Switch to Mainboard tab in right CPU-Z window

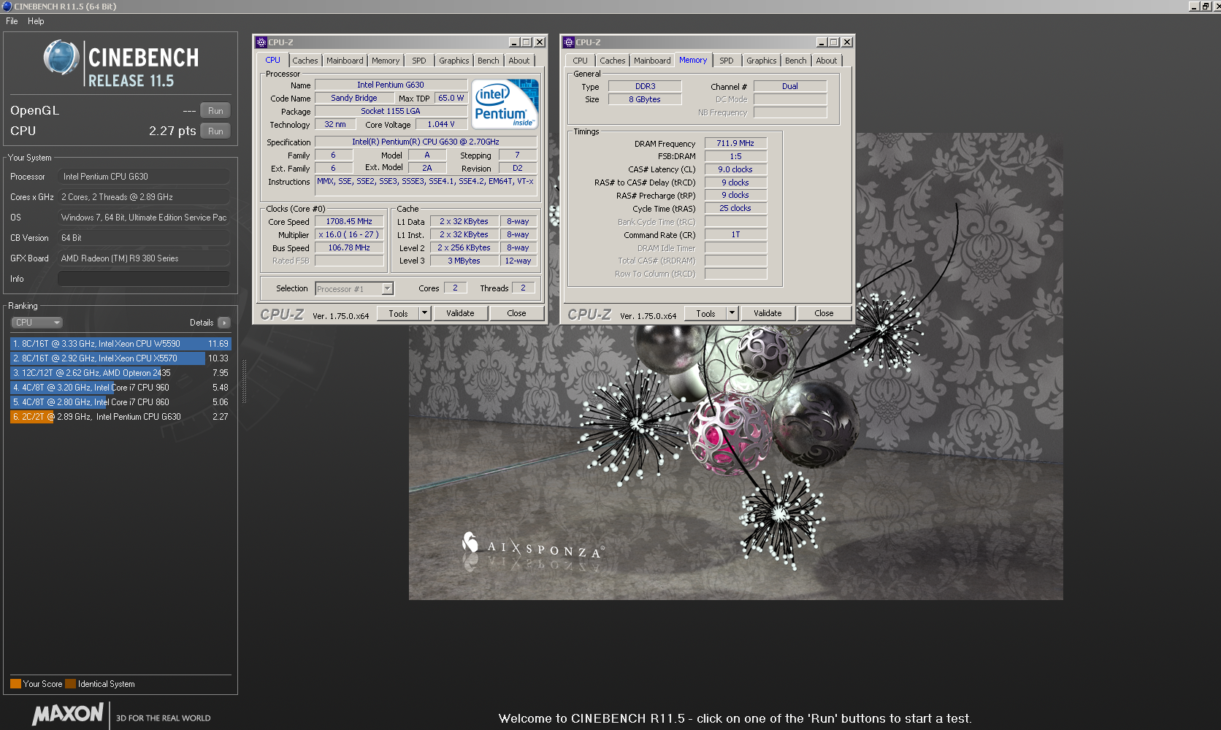tap(652, 61)
